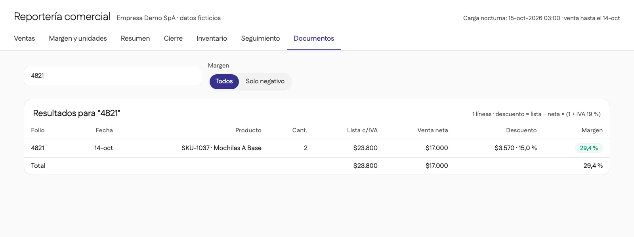Click $23.800 in the Total row
The height and width of the screenshot is (237, 634).
click(x=365, y=166)
